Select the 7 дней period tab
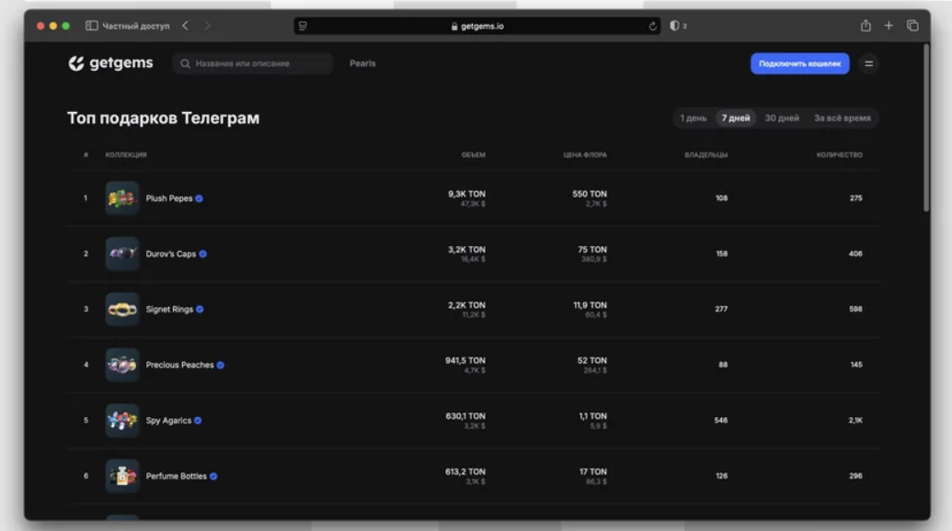The height and width of the screenshot is (531, 952). (735, 119)
